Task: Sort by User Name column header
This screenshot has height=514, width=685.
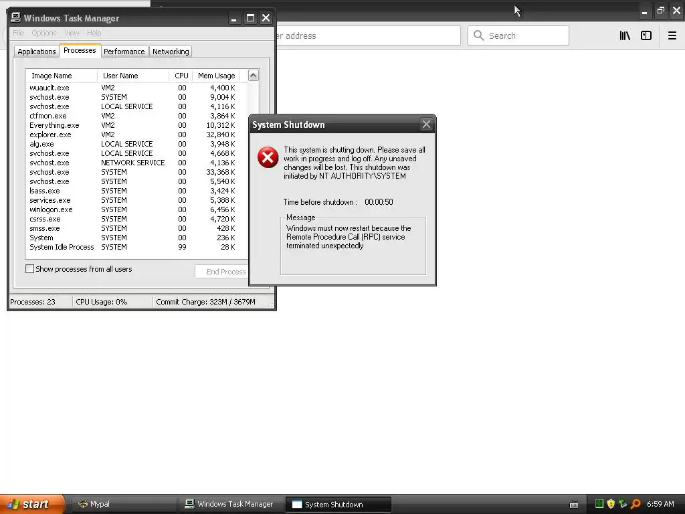Action: click(133, 76)
